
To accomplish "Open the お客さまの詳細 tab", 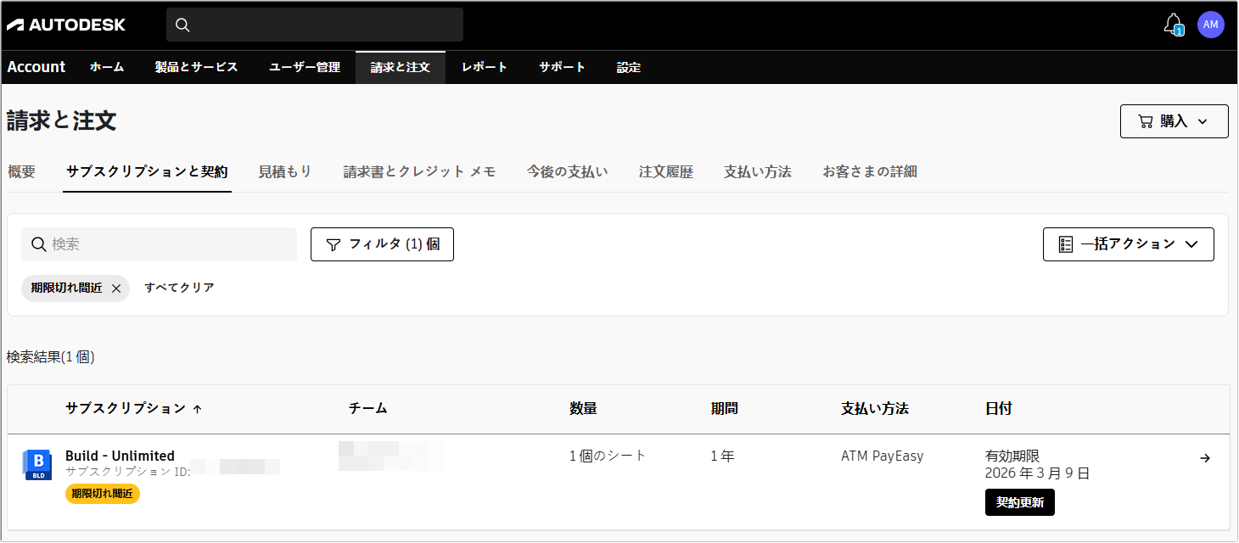I will click(870, 171).
